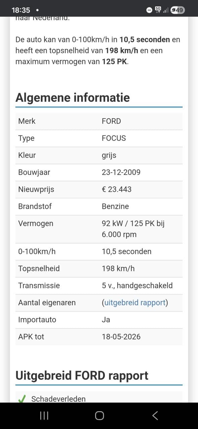Tap the Importauto row marked Ja
The width and height of the screenshot is (198, 429).
click(99, 319)
